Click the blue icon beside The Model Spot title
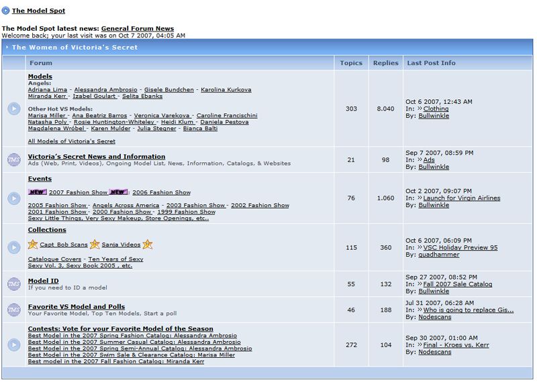This screenshot has height=382, width=537. point(5,11)
